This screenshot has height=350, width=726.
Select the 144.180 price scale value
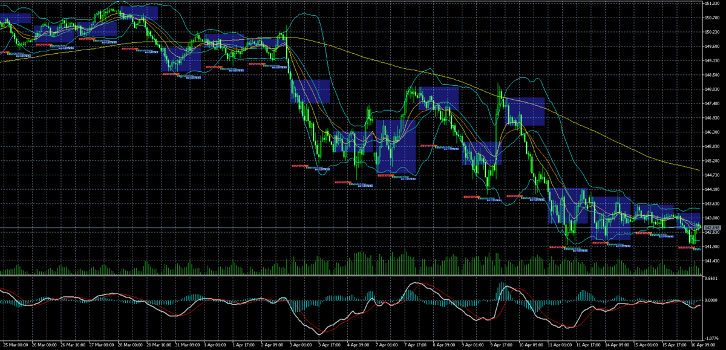coord(713,189)
